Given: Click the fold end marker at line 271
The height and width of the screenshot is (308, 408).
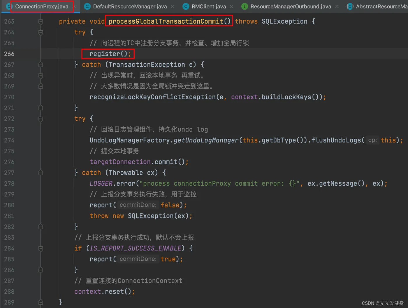Looking at the screenshot, I should tap(41, 108).
